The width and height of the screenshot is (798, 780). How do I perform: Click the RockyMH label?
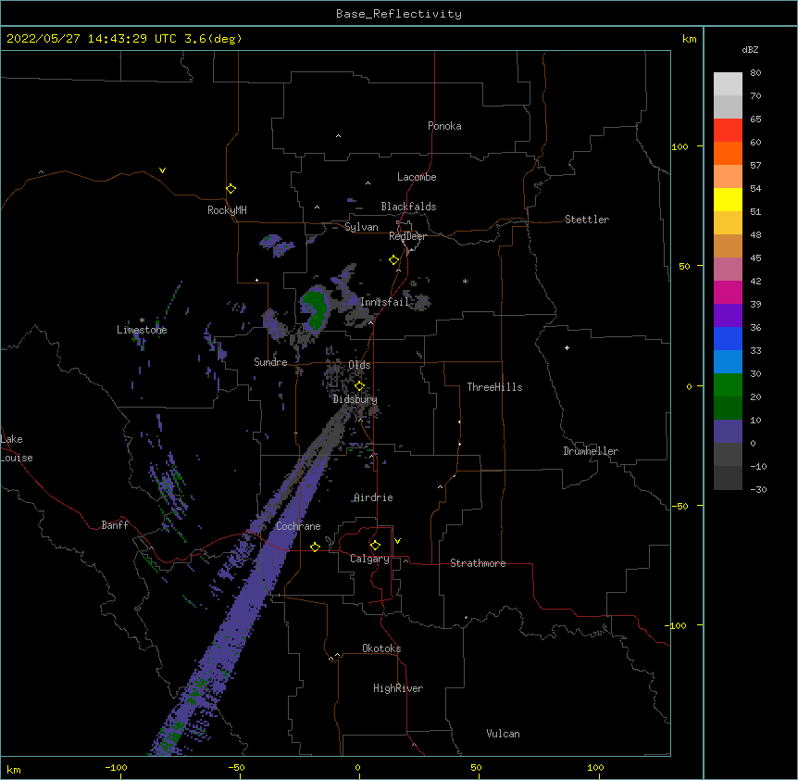tap(227, 210)
